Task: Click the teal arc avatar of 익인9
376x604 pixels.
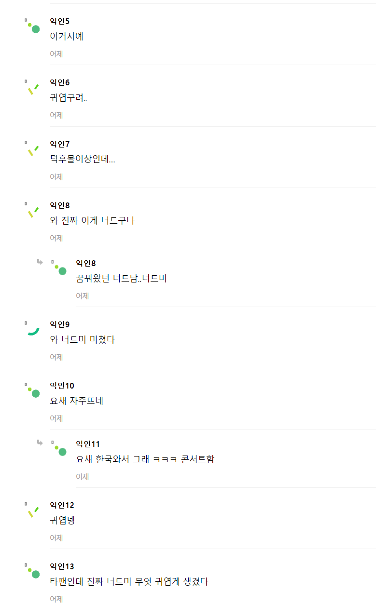Action: click(32, 329)
